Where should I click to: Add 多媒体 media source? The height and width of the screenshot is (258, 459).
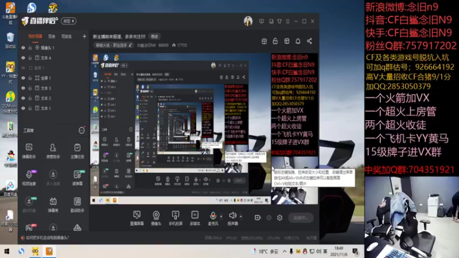click(x=195, y=218)
